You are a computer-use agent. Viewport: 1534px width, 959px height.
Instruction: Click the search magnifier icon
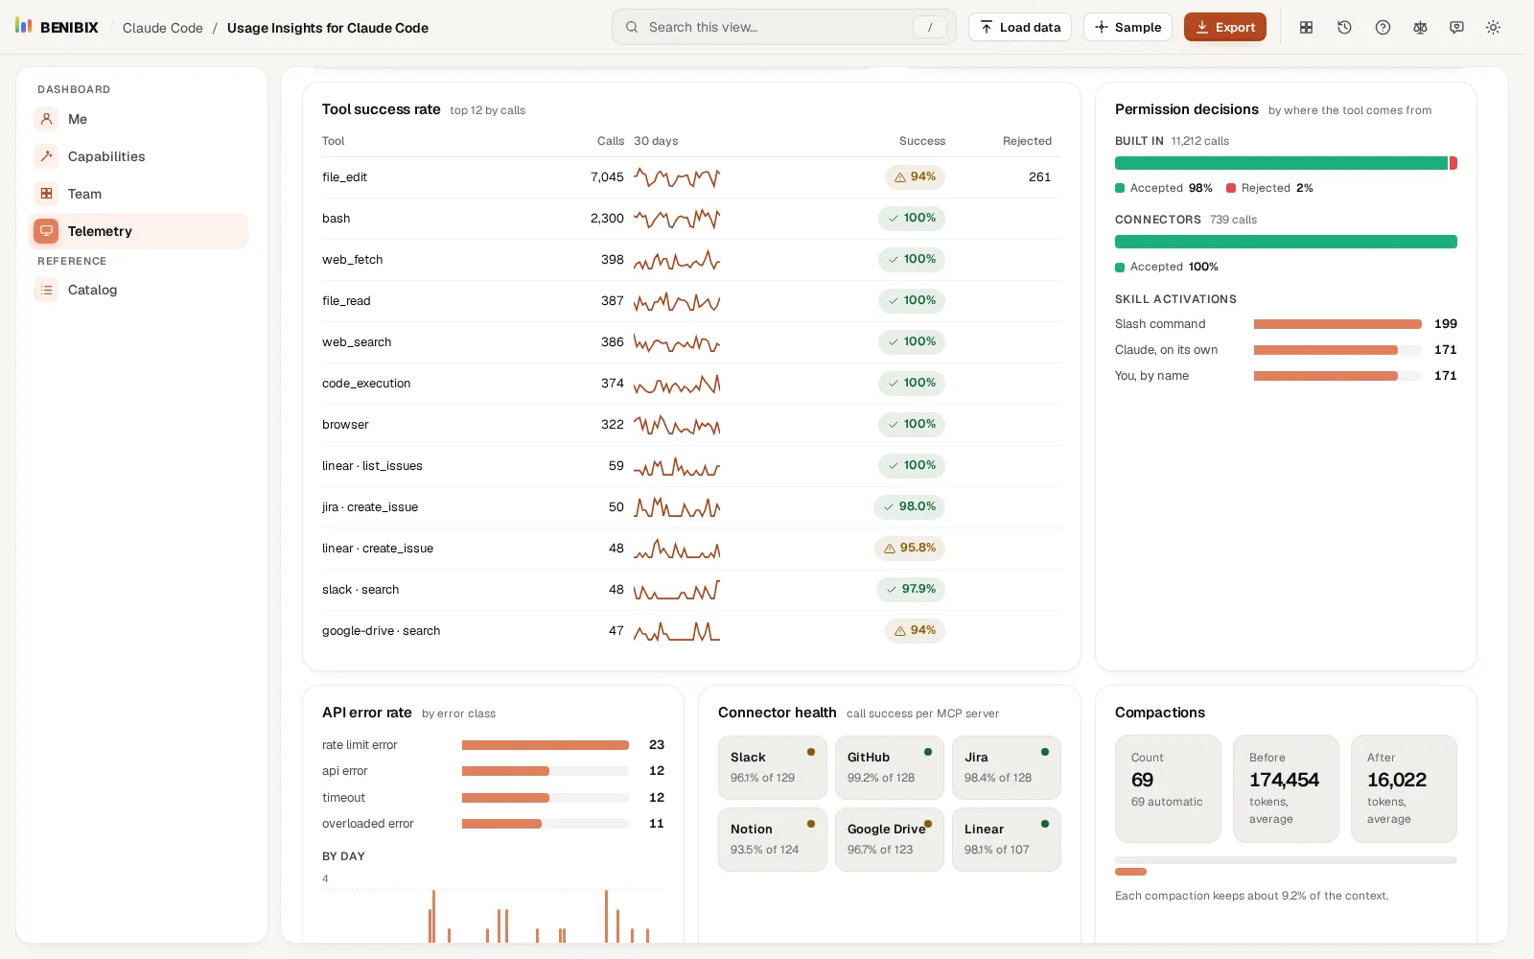tap(632, 27)
